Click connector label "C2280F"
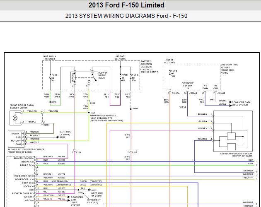The image size is (261, 207). pyautogui.click(x=221, y=93)
